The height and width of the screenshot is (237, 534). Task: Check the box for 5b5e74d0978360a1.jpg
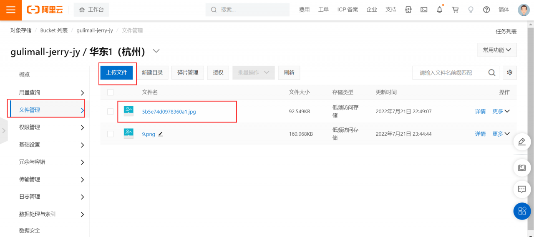pos(110,111)
